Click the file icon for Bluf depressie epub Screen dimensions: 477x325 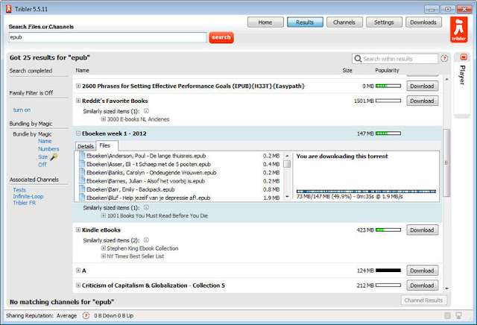(81, 198)
